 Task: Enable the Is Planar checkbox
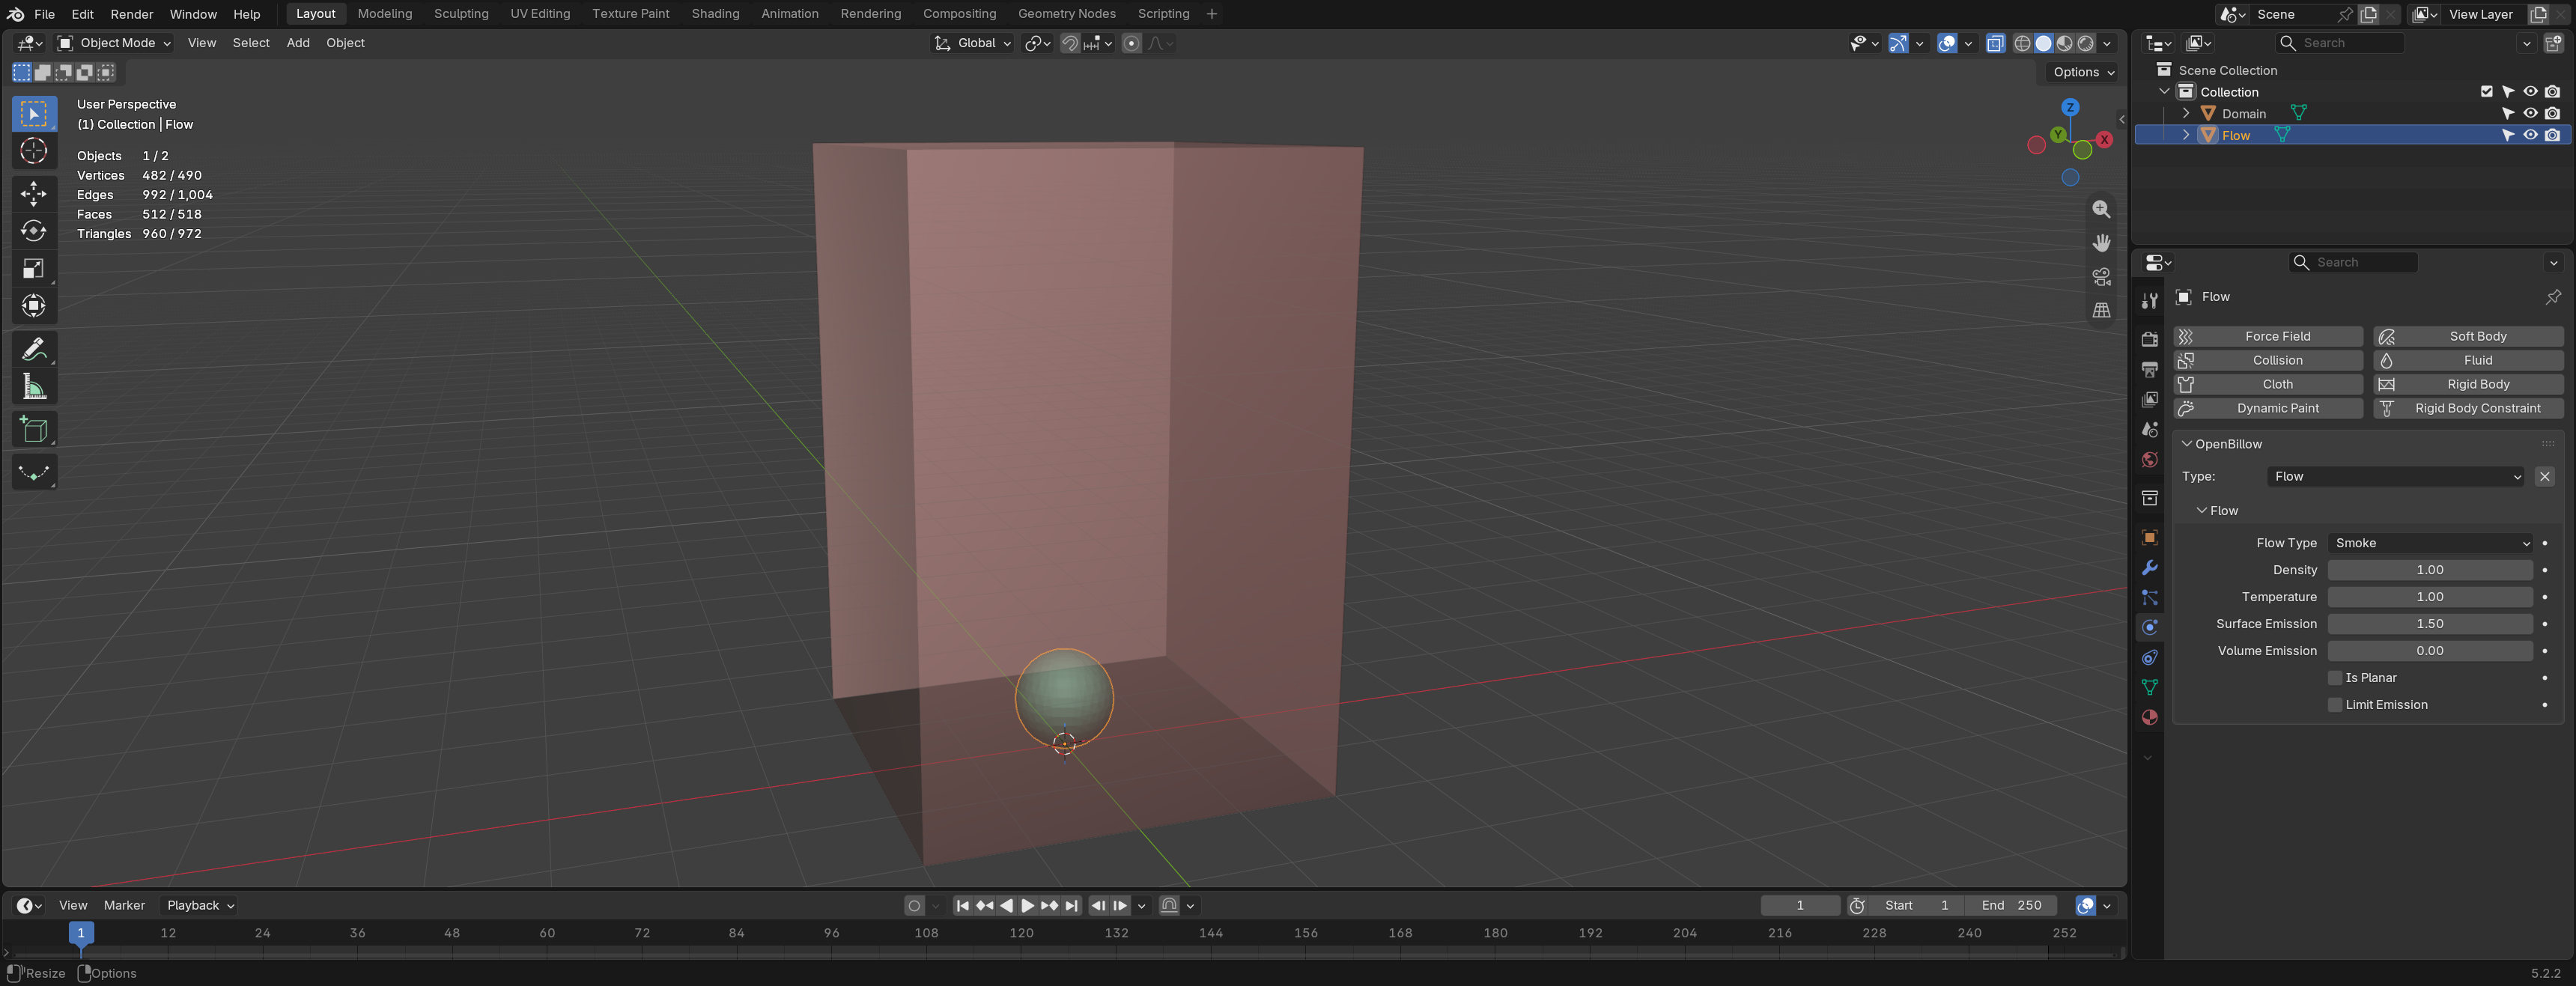point(2335,677)
